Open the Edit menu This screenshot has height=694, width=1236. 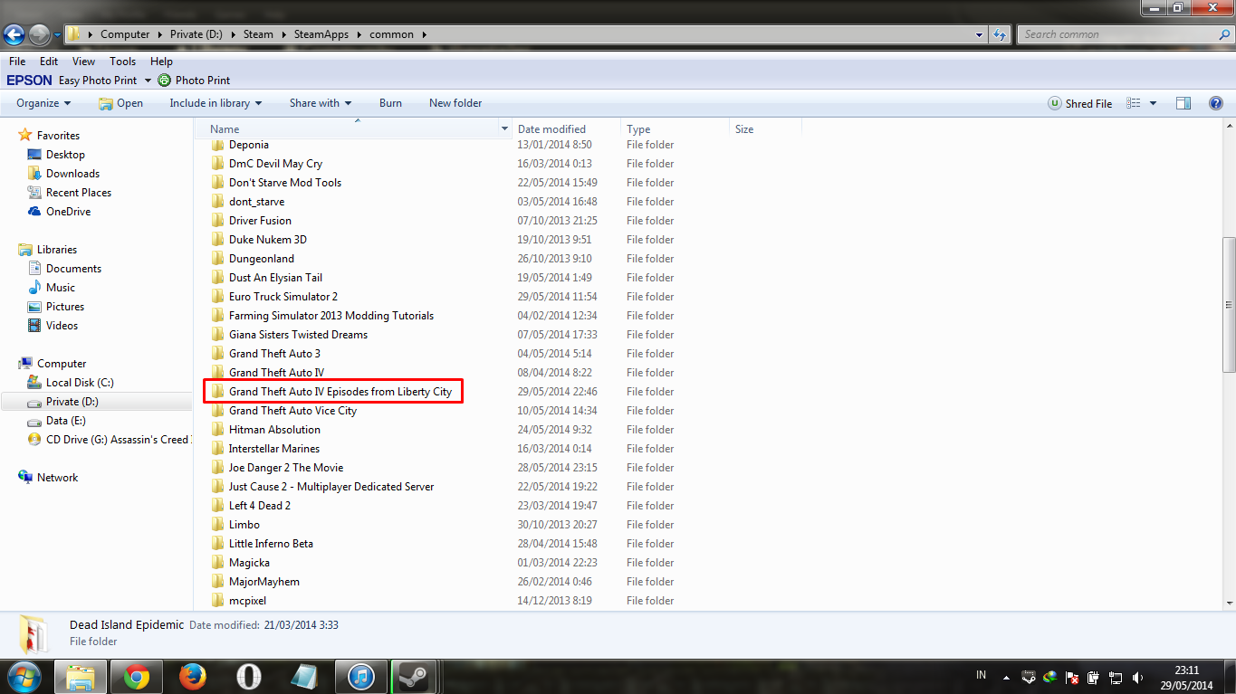(x=49, y=62)
